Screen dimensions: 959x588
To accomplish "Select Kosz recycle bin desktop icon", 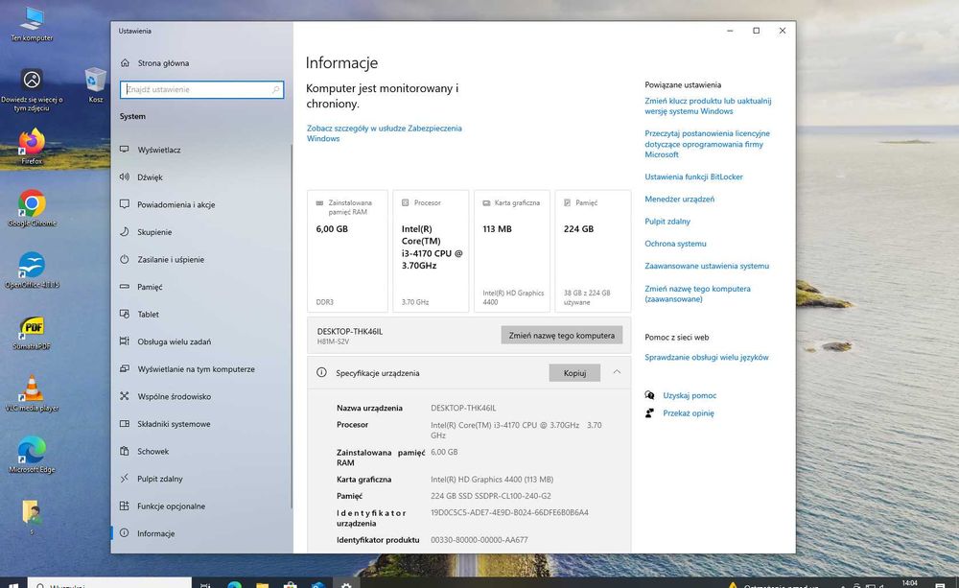I will (x=95, y=85).
